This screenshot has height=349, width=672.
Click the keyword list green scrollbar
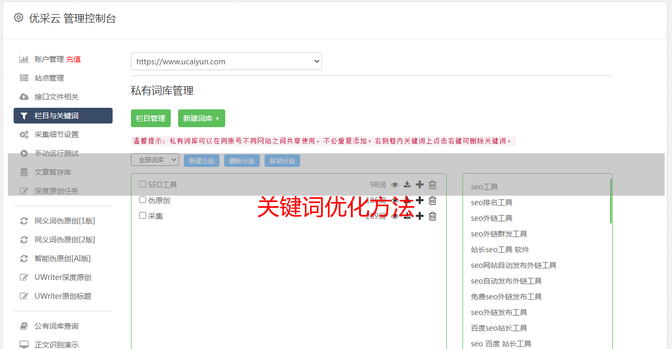(611, 201)
